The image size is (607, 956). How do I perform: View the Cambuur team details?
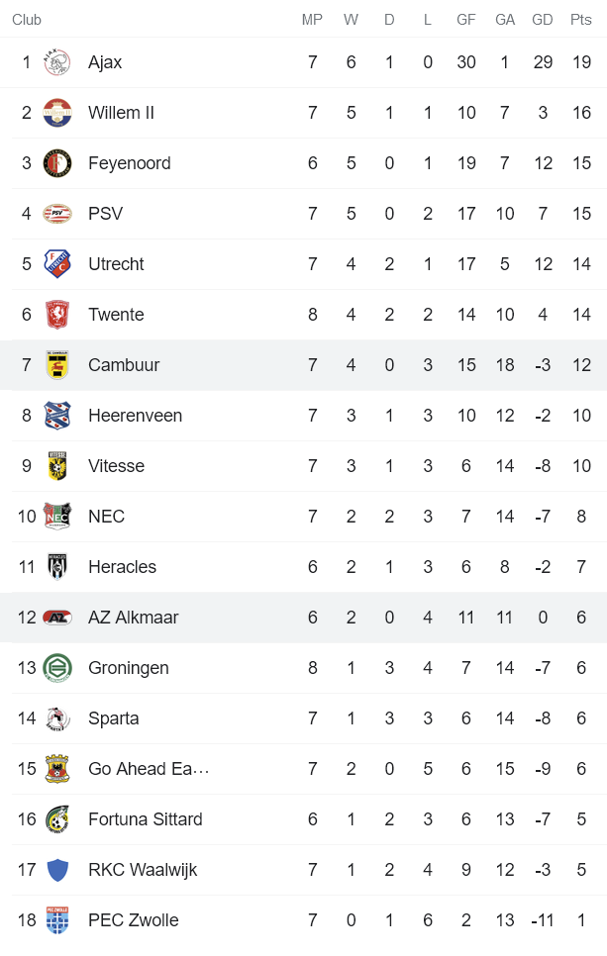point(124,364)
